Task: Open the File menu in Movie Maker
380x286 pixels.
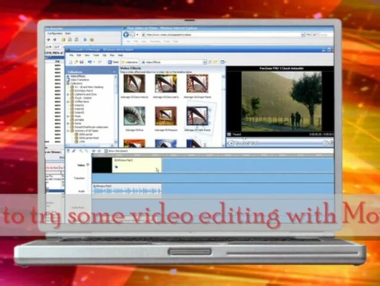Action: [71, 55]
